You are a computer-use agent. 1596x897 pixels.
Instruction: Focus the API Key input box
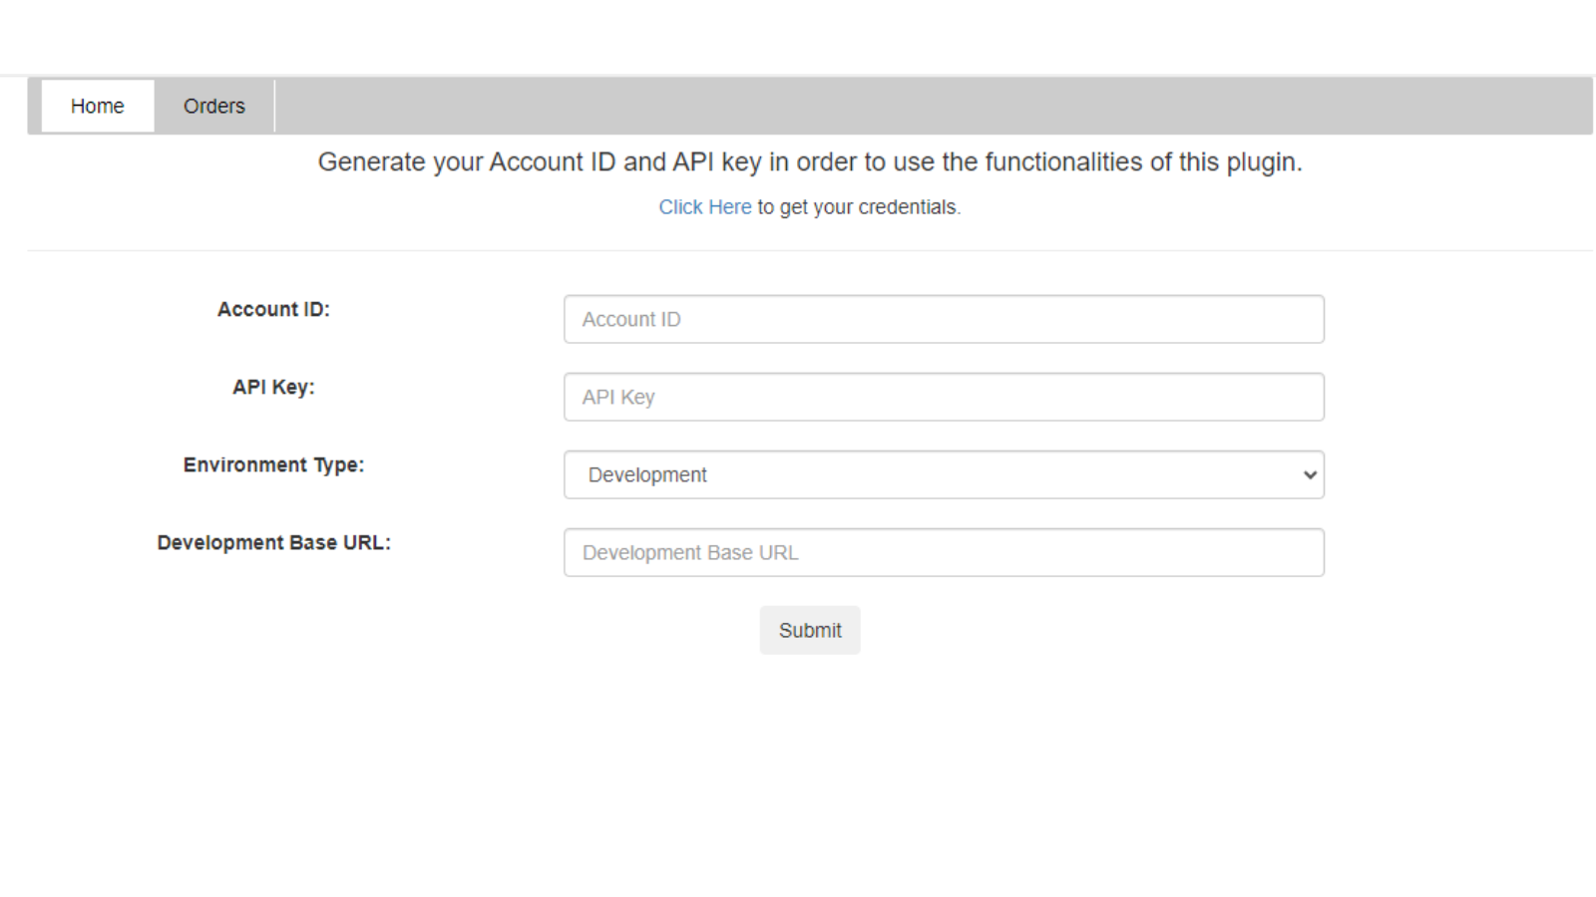(x=944, y=396)
